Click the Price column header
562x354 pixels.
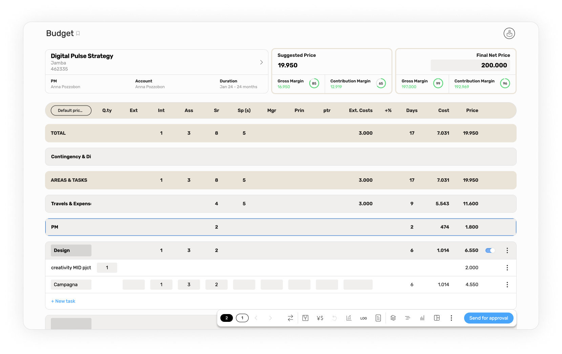[472, 110]
